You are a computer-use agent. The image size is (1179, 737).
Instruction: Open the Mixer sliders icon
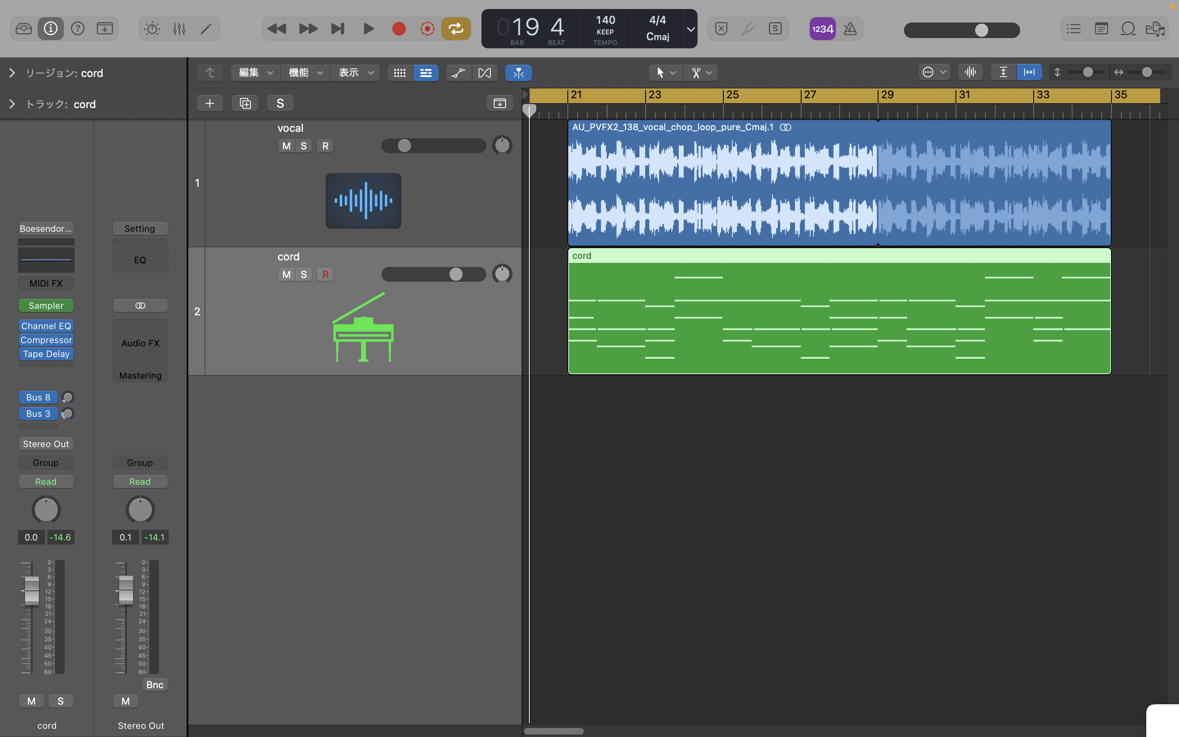[179, 29]
